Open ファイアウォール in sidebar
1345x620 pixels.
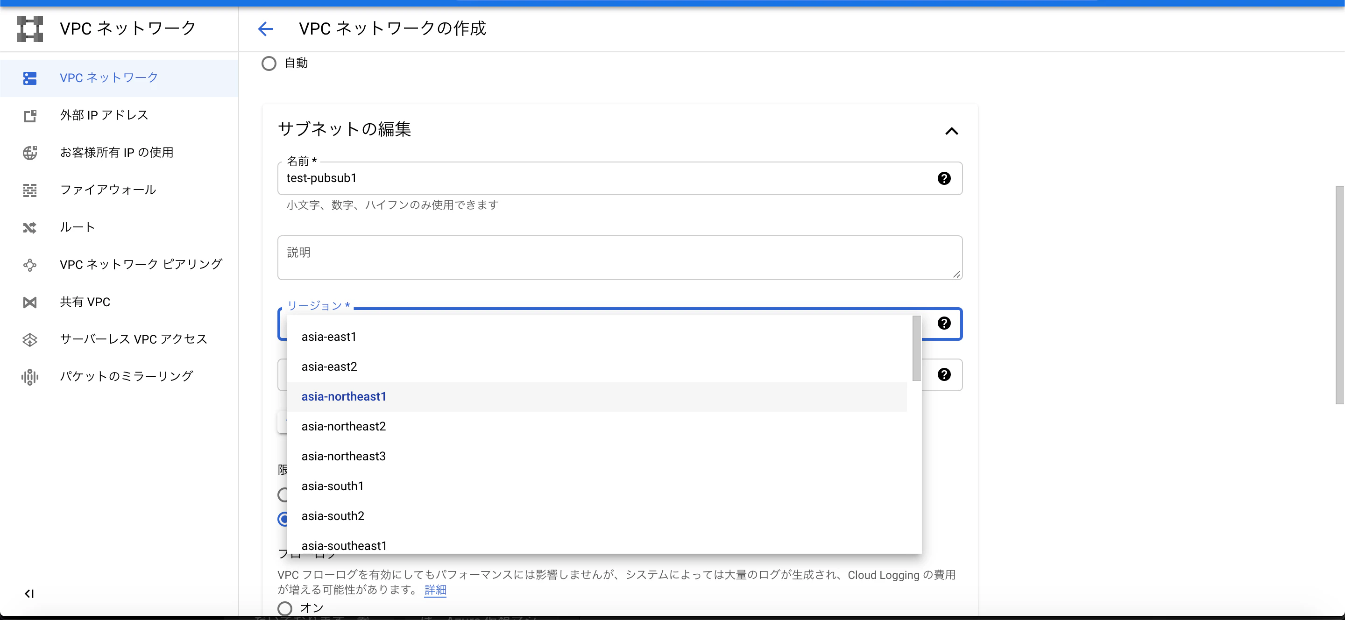pyautogui.click(x=119, y=190)
